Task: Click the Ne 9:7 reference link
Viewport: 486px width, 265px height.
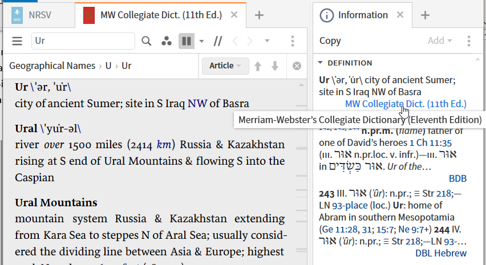Action: [412, 229]
